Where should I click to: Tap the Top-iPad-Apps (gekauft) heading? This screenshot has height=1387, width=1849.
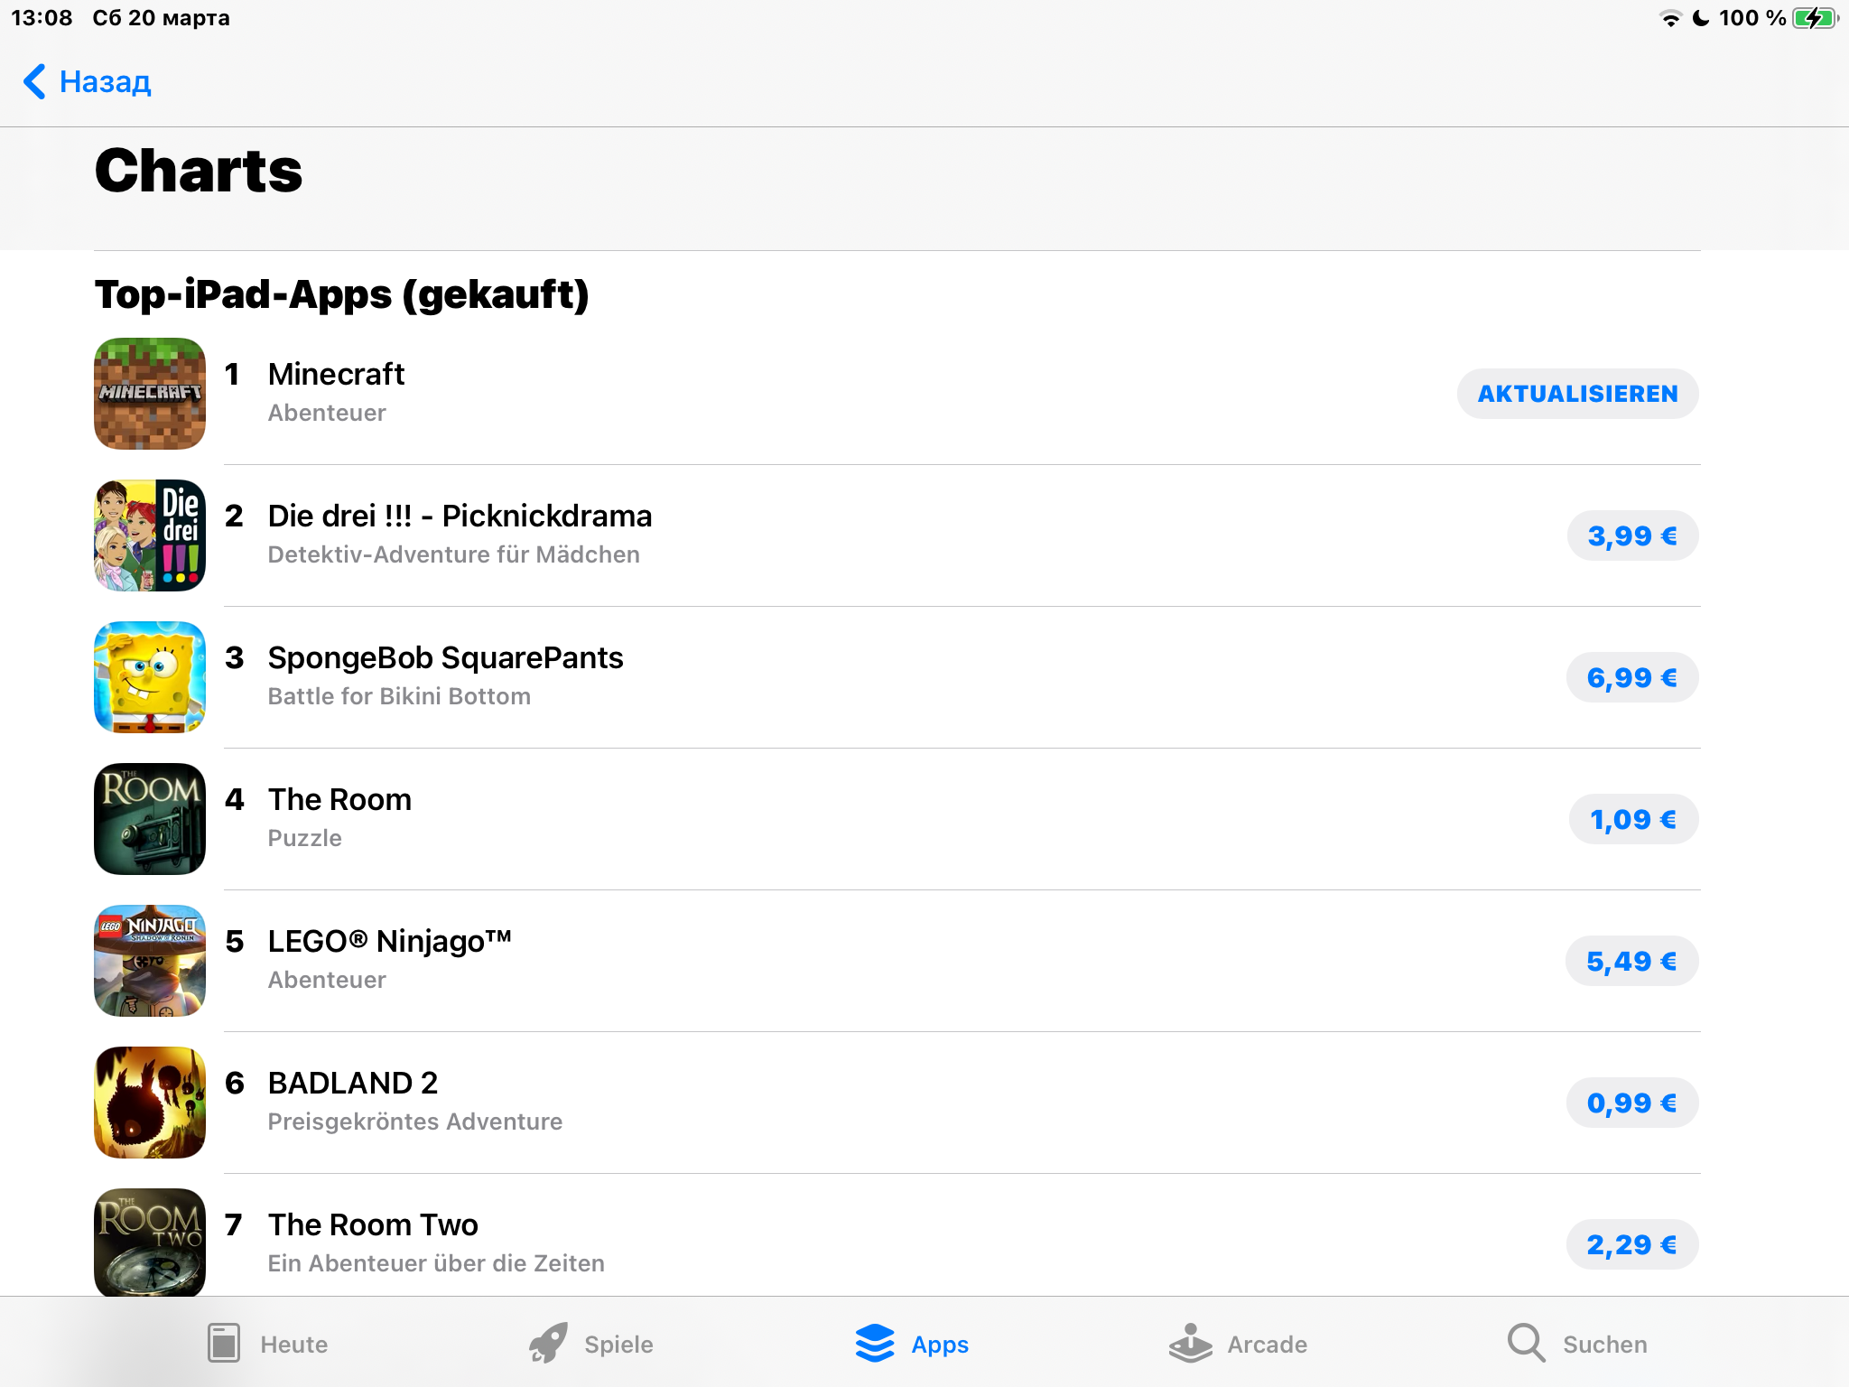(x=341, y=294)
